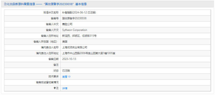Click the label 备案人所在国（地区）
Viewport: 215px width, 95px height.
tap(46, 41)
